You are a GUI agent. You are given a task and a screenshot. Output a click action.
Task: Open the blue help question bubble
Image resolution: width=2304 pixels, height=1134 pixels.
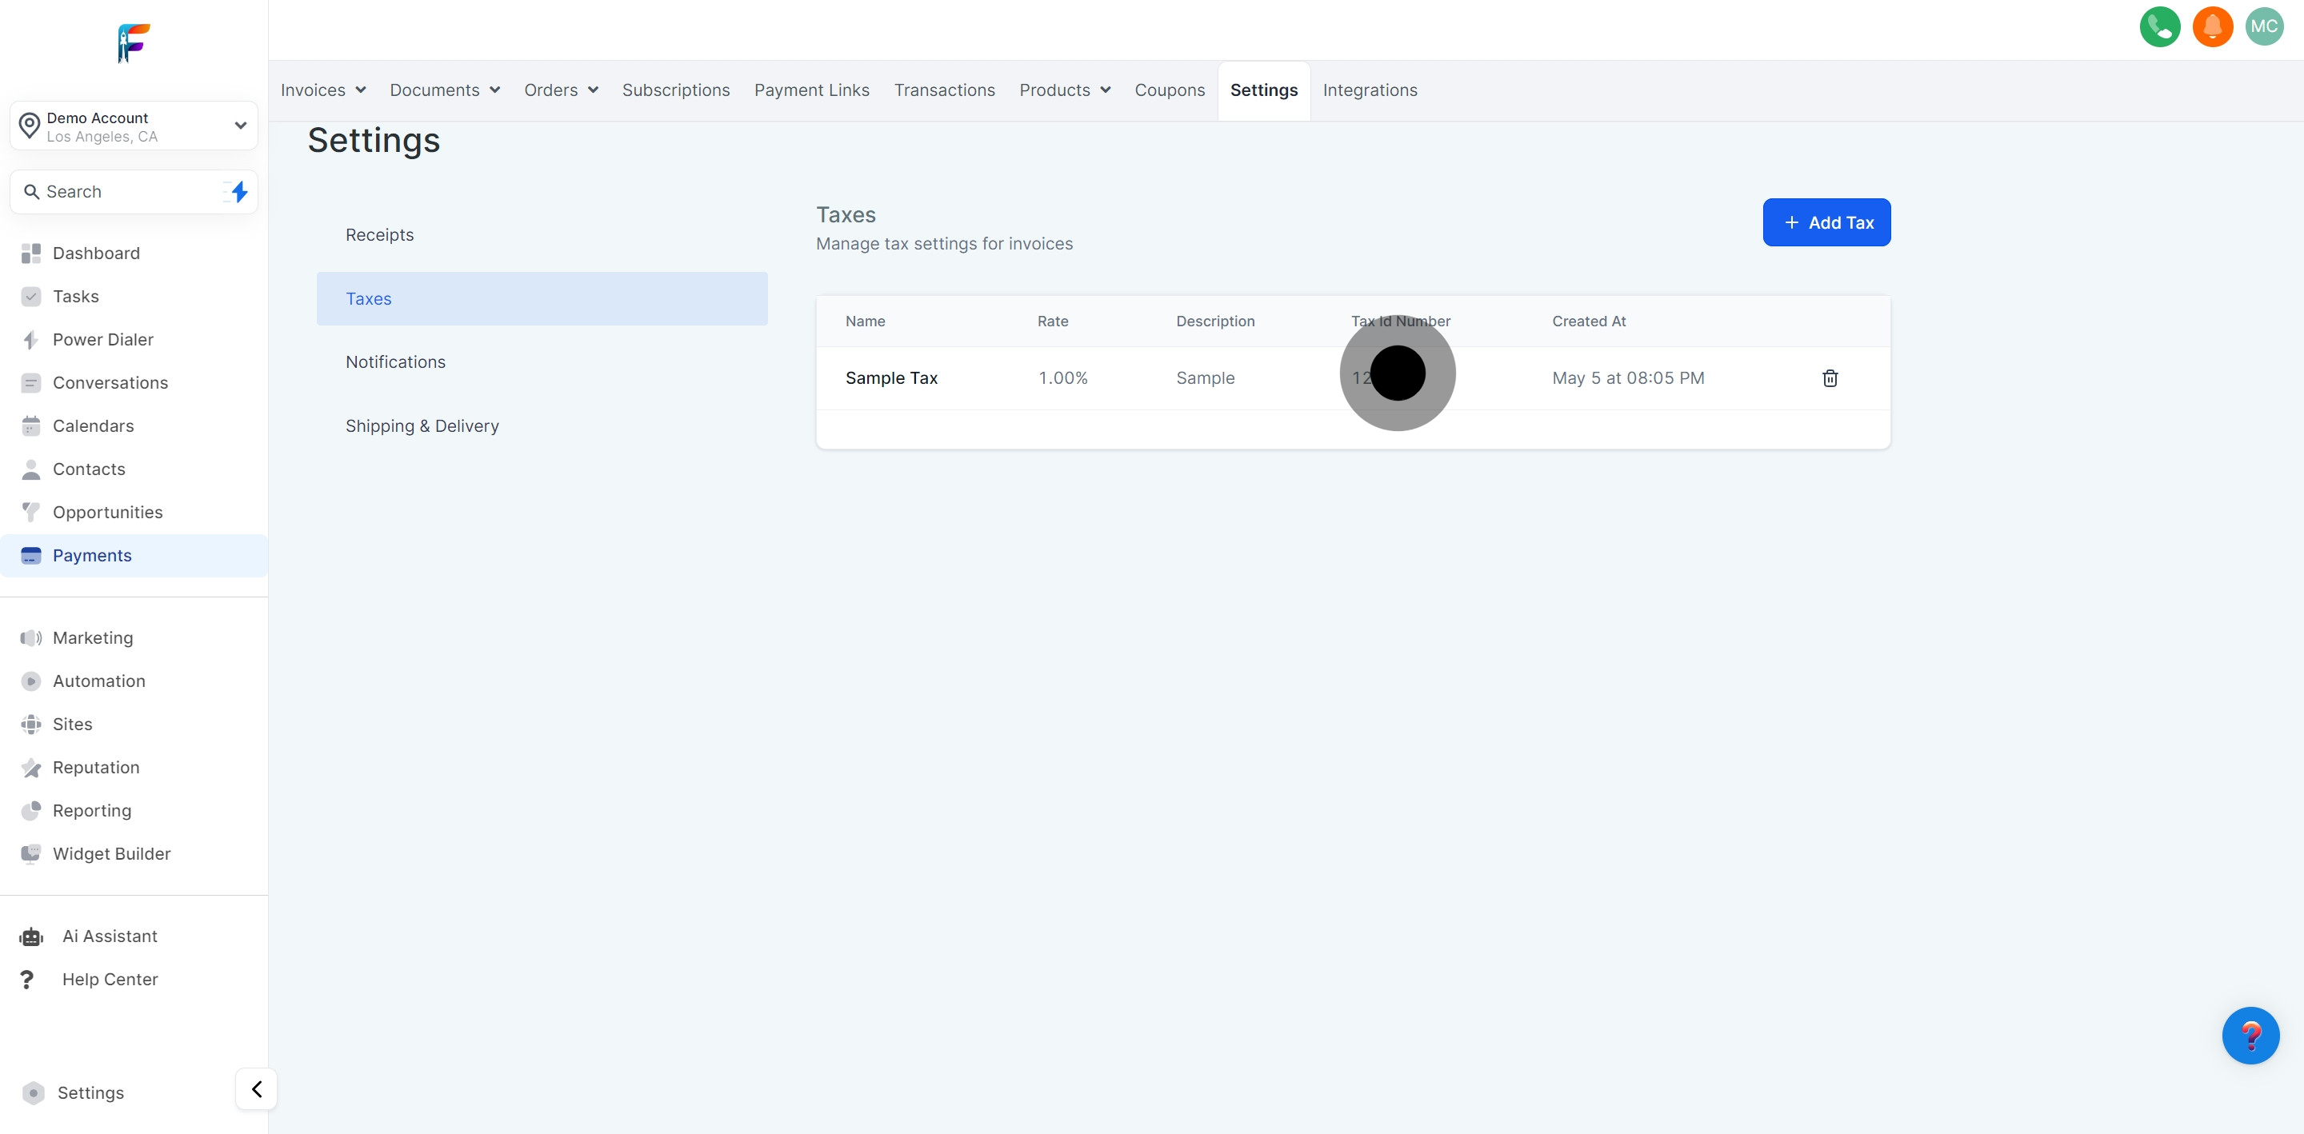2250,1035
